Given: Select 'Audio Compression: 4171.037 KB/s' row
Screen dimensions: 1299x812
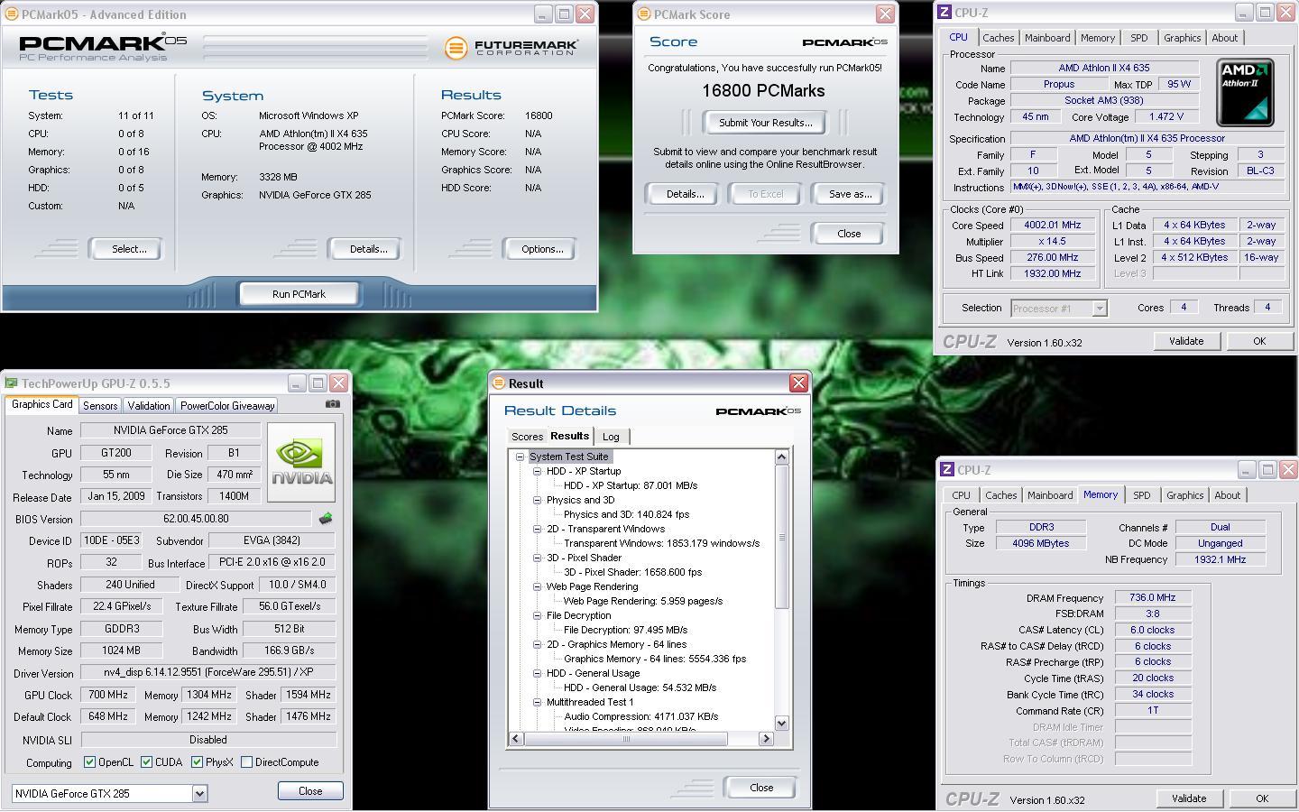Looking at the screenshot, I should (x=640, y=716).
